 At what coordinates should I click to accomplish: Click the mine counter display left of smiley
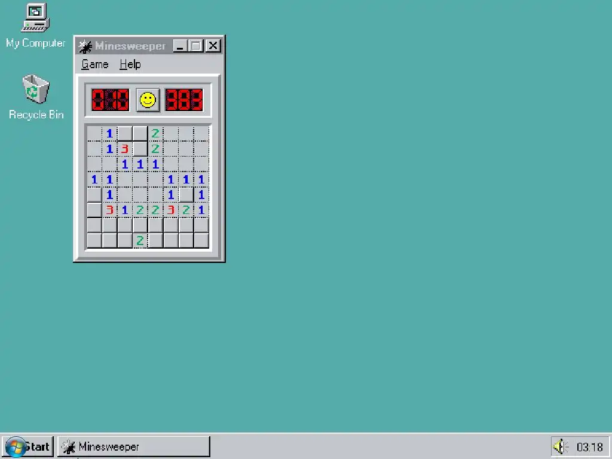click(111, 100)
